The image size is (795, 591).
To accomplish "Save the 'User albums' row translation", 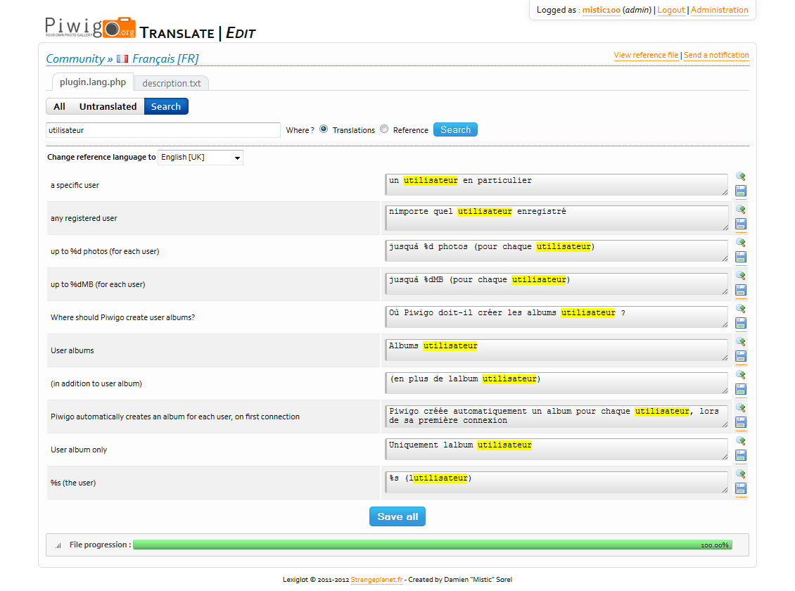I will [740, 356].
